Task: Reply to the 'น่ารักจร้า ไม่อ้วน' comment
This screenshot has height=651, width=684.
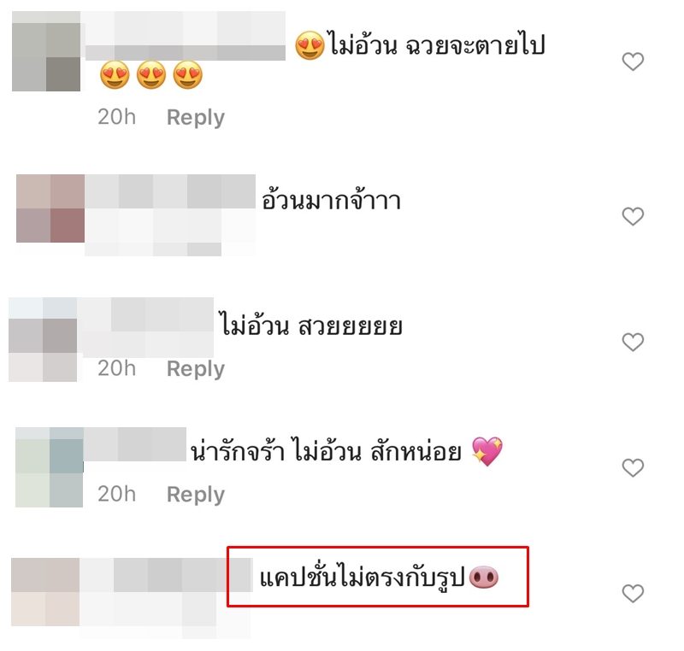Action: point(196,494)
